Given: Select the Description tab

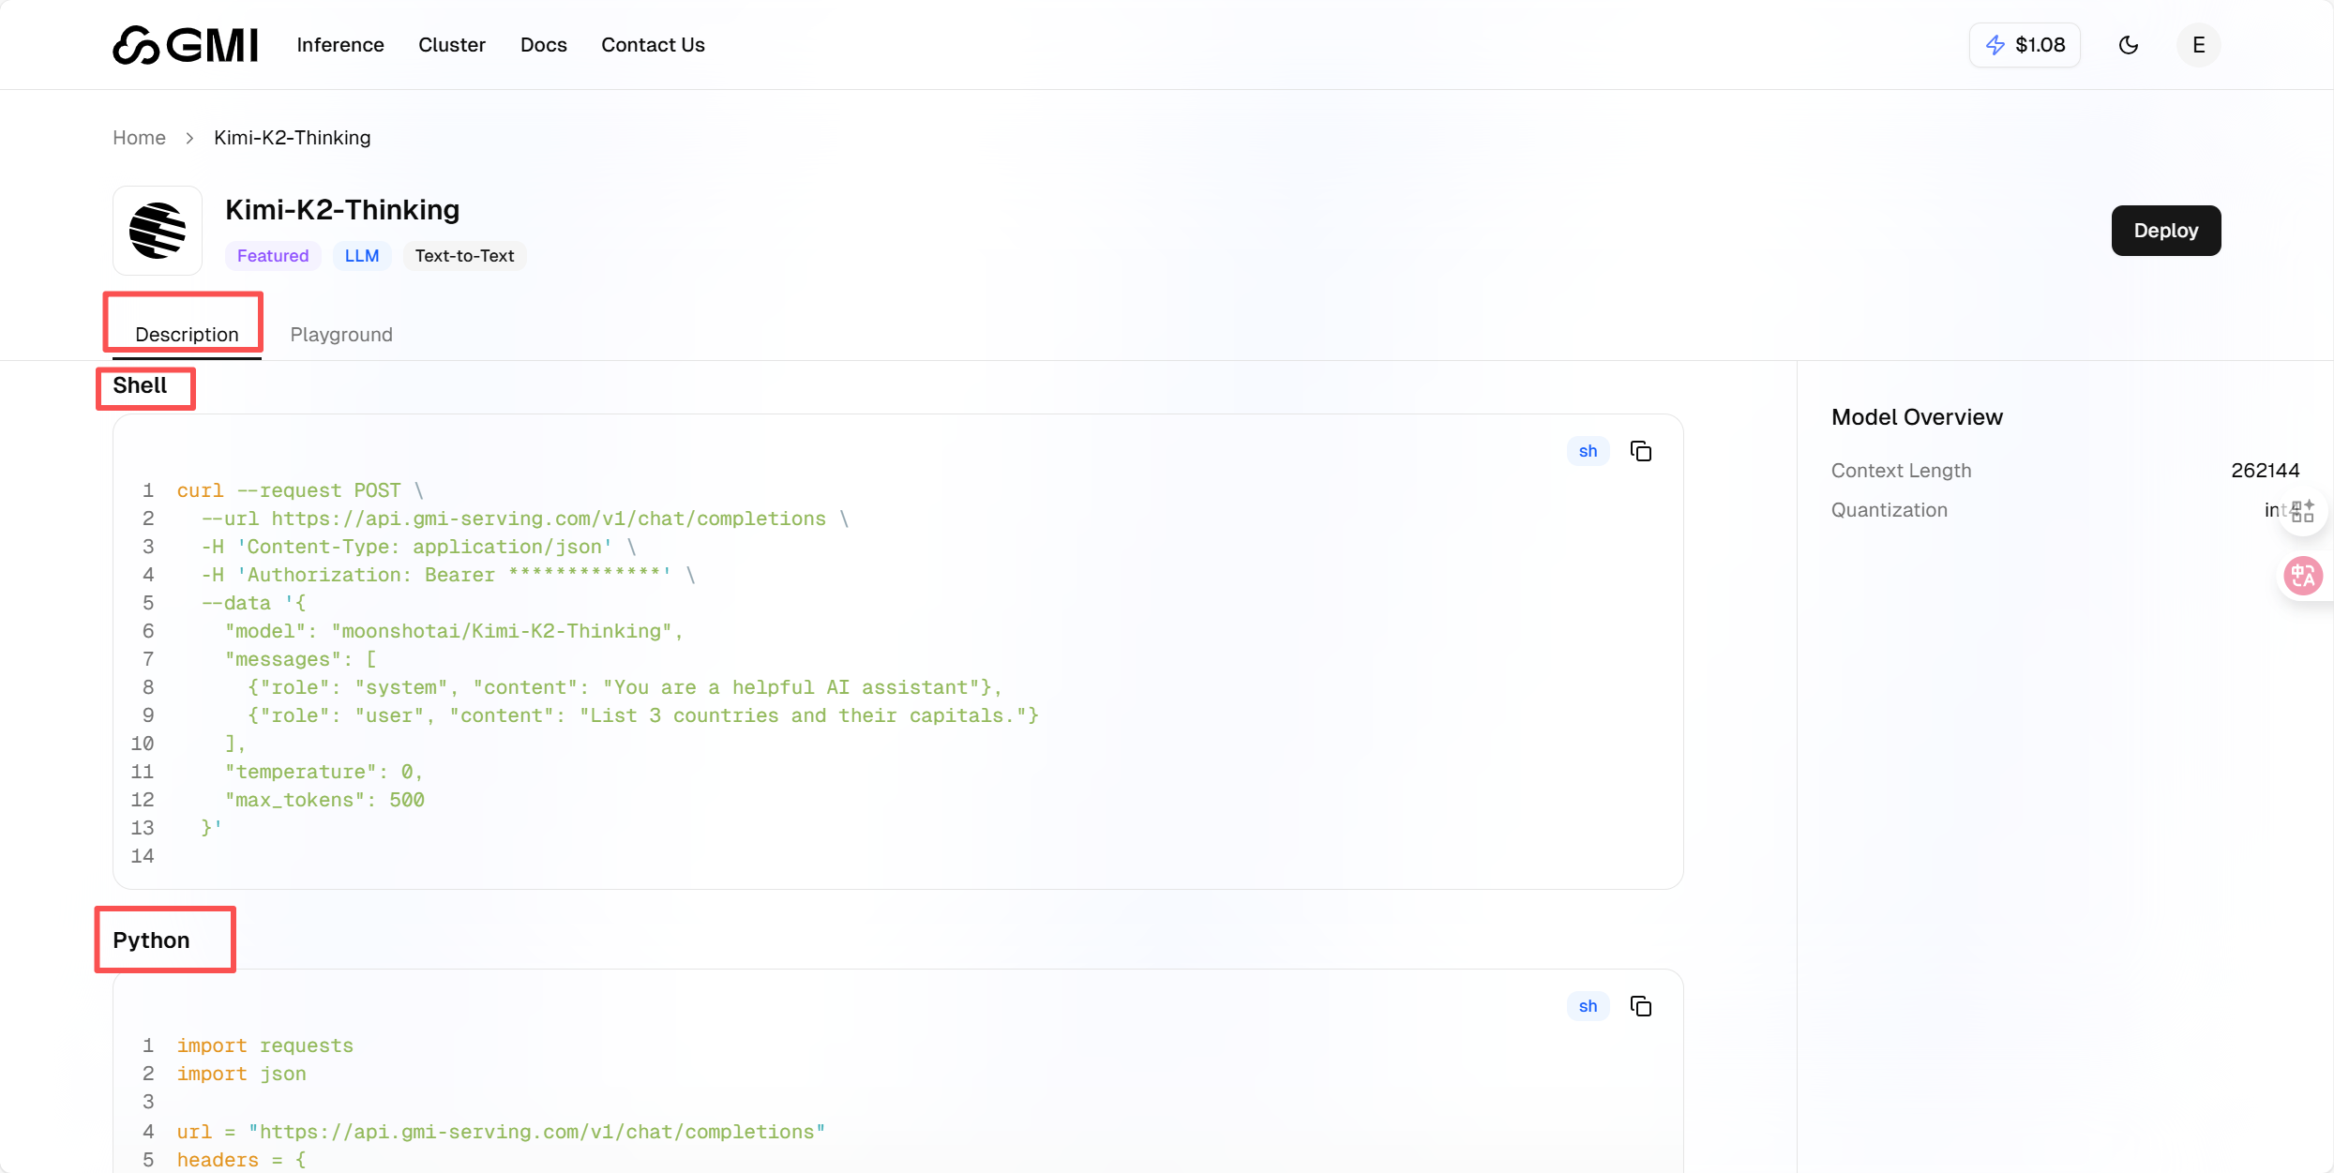Looking at the screenshot, I should point(187,335).
